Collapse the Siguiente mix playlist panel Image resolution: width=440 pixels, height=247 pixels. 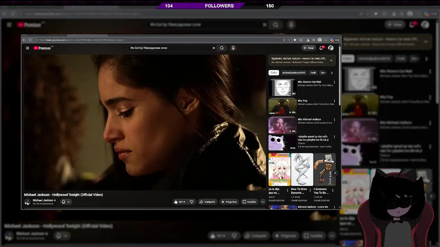click(x=331, y=60)
